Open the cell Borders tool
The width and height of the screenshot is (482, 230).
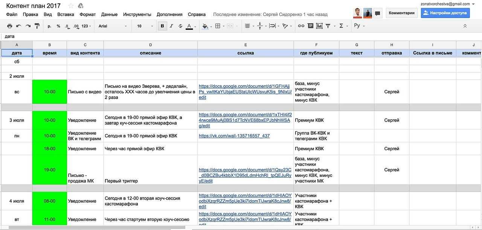219,26
